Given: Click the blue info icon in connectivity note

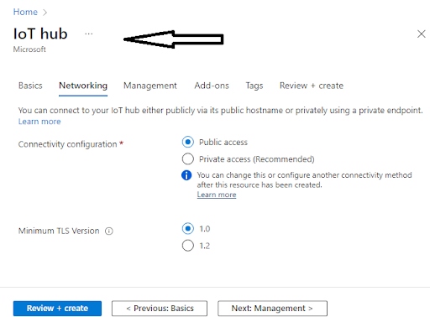Looking at the screenshot, I should [186, 175].
